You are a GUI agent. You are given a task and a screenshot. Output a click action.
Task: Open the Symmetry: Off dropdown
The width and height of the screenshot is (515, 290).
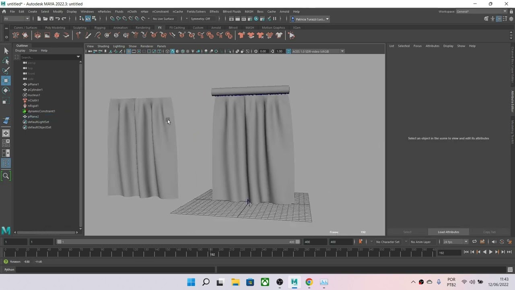(203, 19)
